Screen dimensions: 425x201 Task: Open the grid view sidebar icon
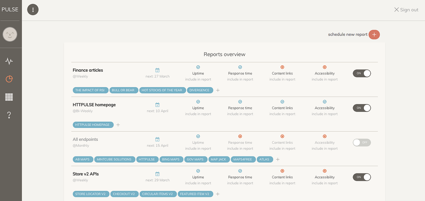click(x=9, y=97)
